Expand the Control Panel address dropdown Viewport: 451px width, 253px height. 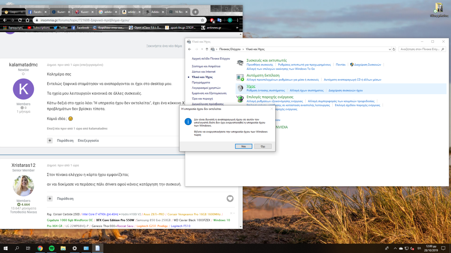[x=390, y=49]
